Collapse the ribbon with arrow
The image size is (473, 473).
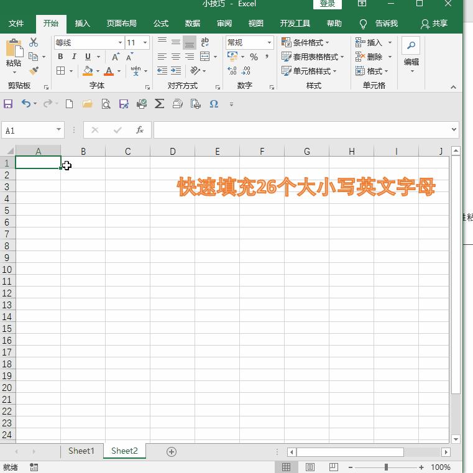453,87
